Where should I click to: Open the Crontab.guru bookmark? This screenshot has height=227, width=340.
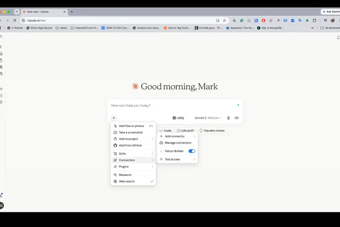point(208,28)
